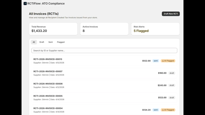Click the RCTIFlow: ATO Compliance title
This screenshot has width=205, height=115.
46,4
